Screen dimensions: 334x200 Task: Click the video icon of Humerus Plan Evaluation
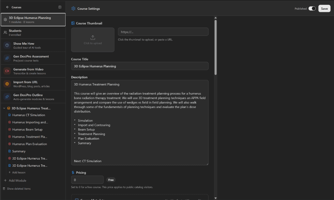click(9, 144)
